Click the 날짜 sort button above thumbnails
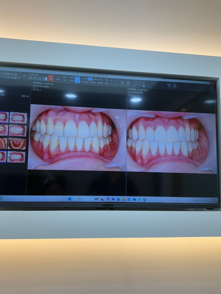 (23, 96)
